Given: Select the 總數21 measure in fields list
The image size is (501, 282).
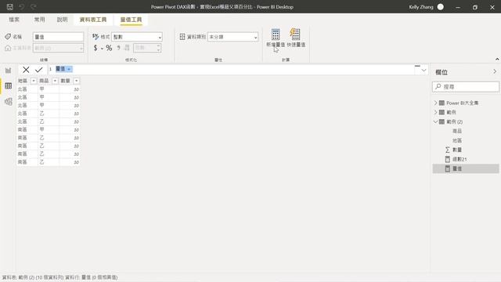Looking at the screenshot, I should [x=460, y=159].
